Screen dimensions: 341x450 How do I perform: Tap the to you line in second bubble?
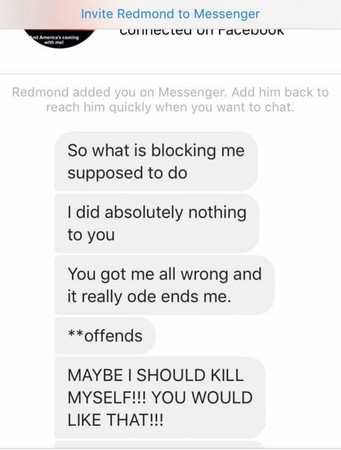coord(91,235)
